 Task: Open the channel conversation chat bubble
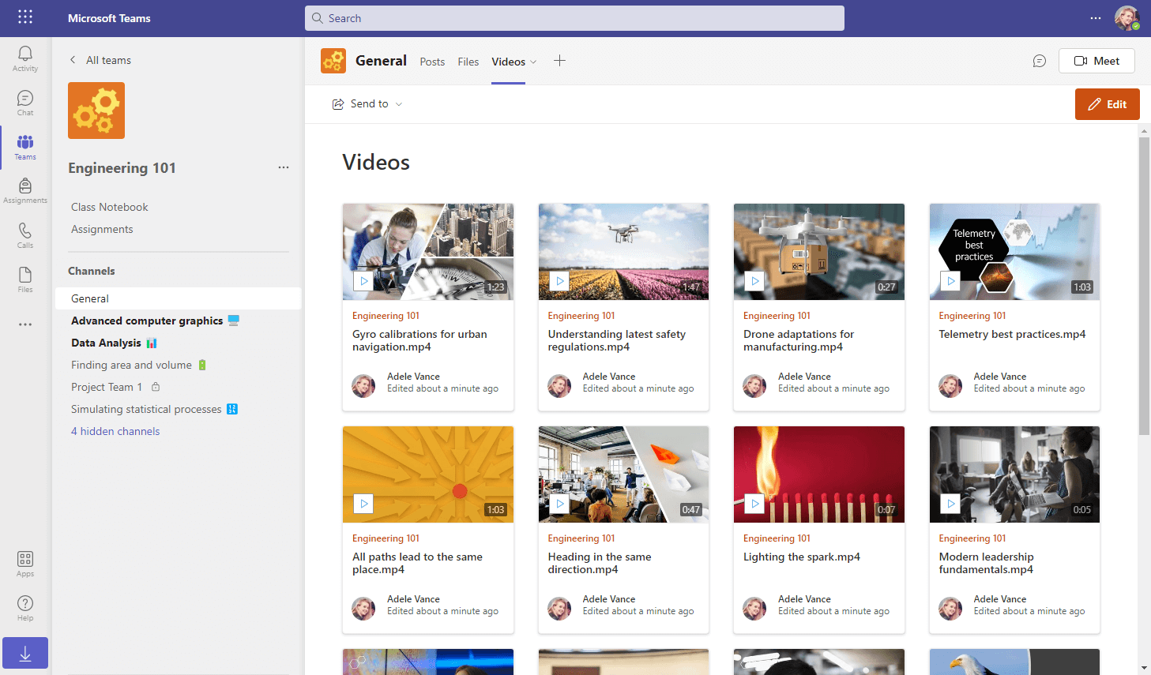[1039, 61]
